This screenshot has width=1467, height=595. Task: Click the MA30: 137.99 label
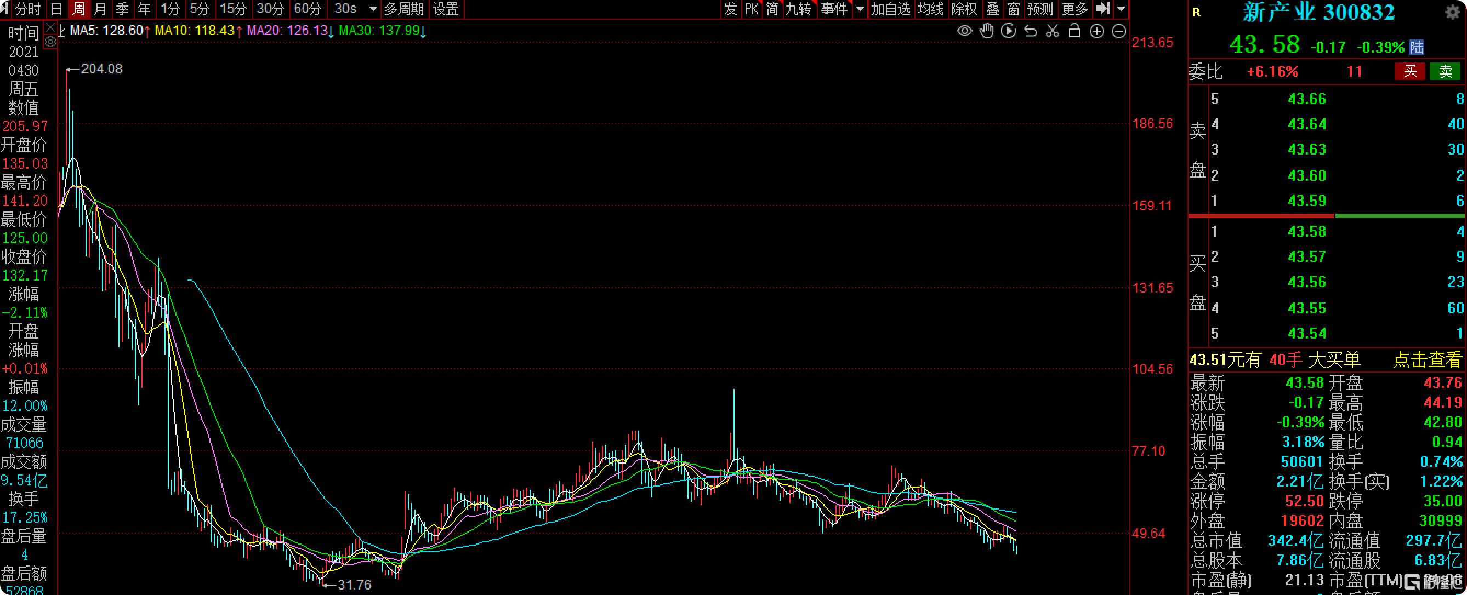pos(379,31)
